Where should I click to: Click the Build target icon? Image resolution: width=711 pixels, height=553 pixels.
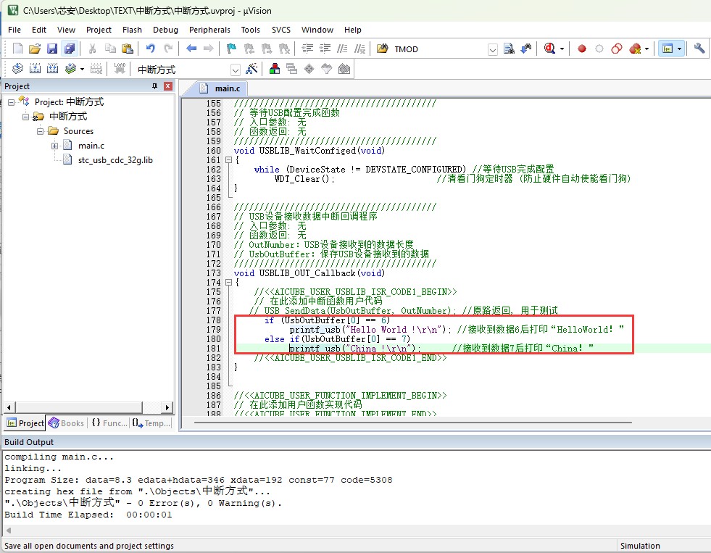(35, 69)
